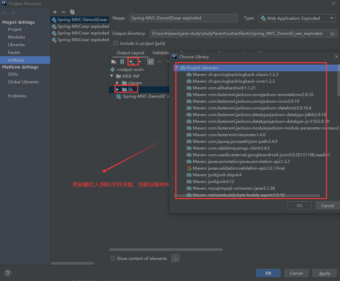The width and height of the screenshot is (340, 281).
Task: Click the validation-api library icon with checkmark
Action: (x=189, y=168)
